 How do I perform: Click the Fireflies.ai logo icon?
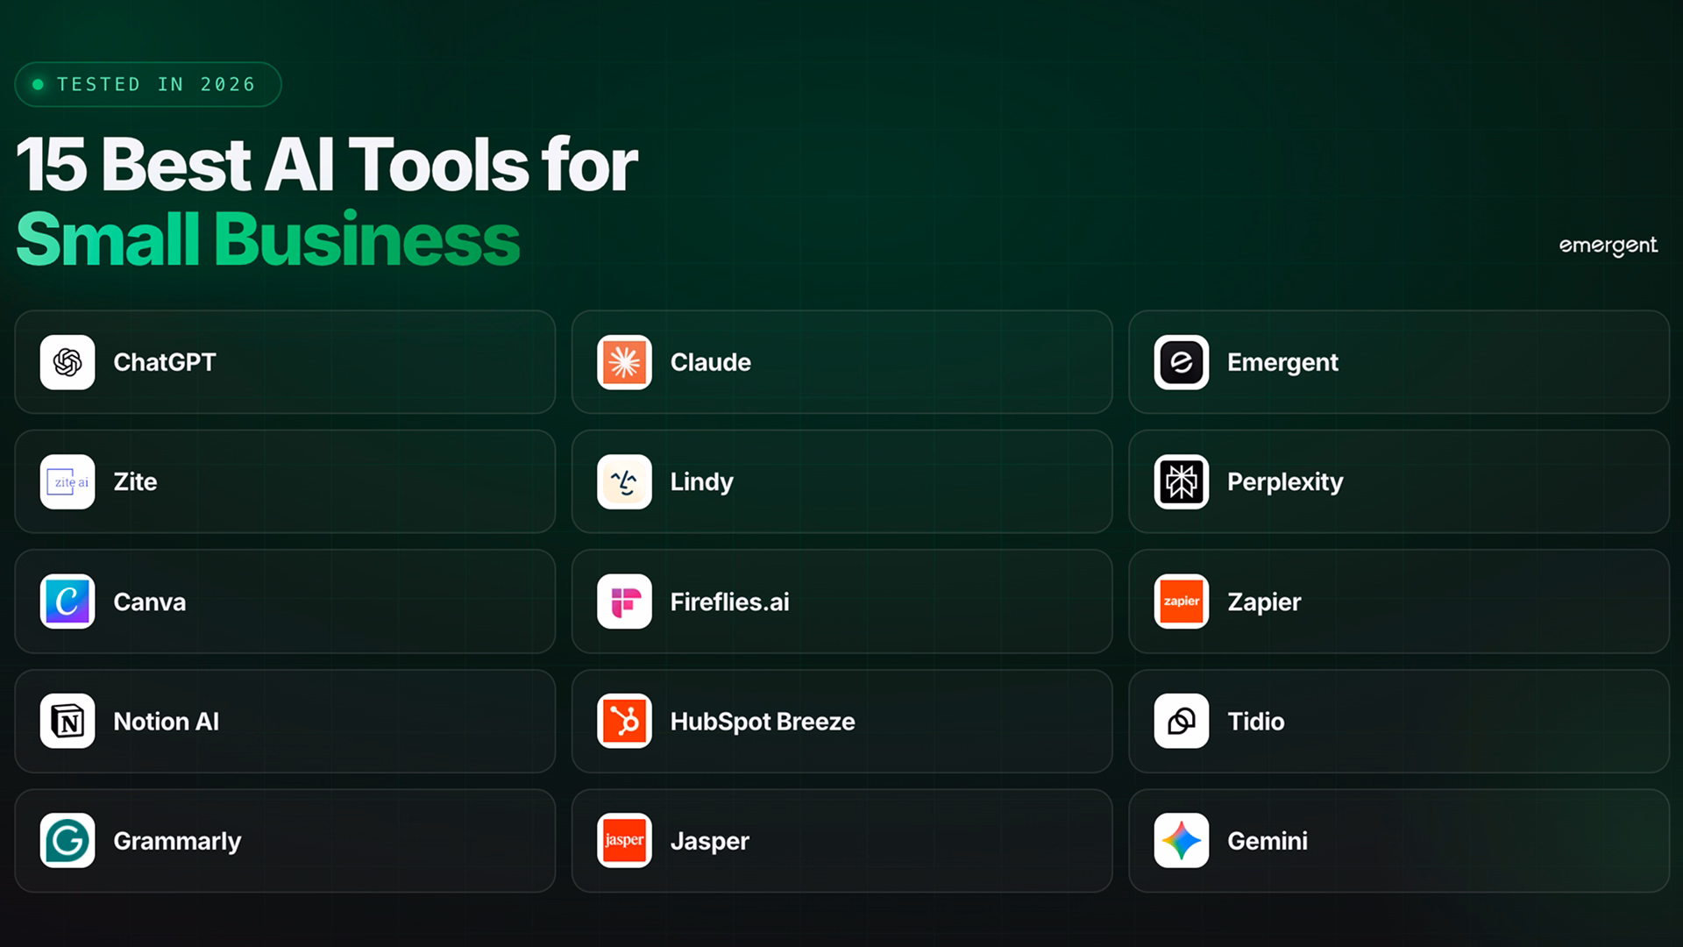tap(624, 602)
